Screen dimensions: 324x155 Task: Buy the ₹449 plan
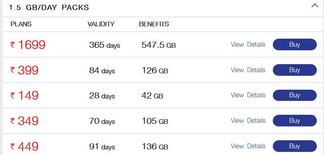295,146
